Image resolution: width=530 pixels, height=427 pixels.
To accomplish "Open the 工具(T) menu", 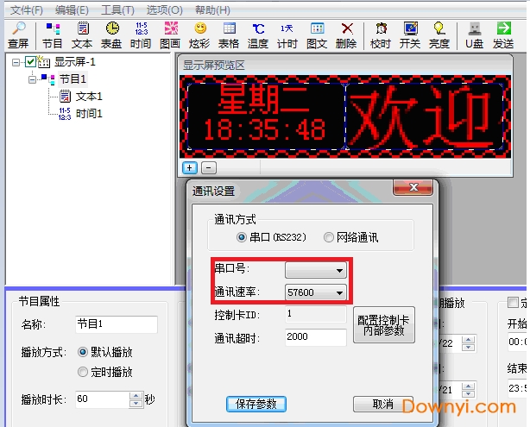I will (117, 10).
